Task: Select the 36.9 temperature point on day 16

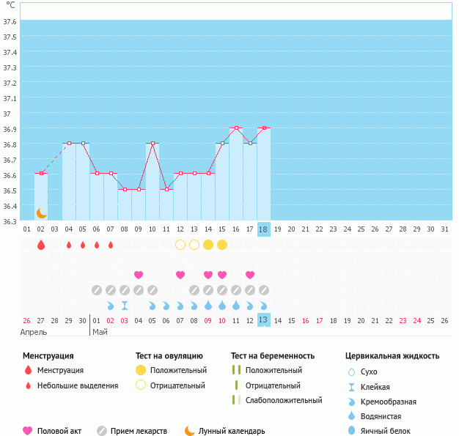Action: [x=236, y=128]
